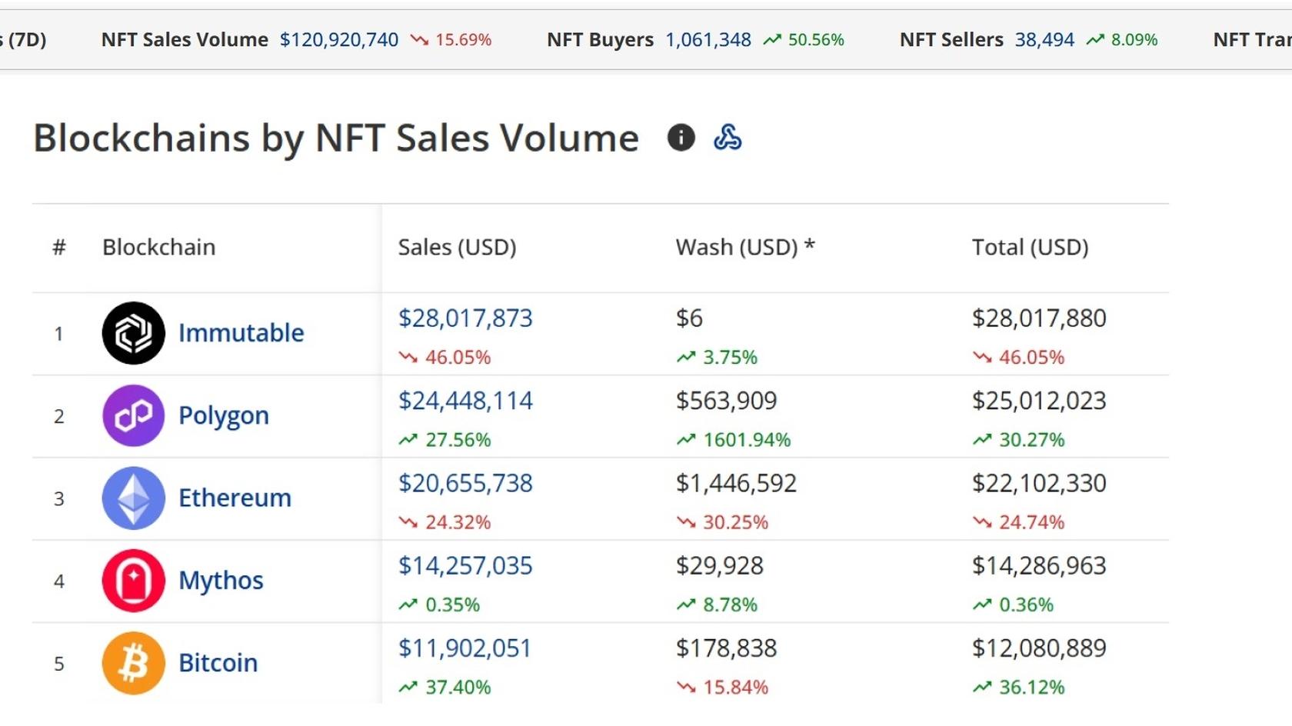Sort by the Total (USD) column header

[1030, 248]
